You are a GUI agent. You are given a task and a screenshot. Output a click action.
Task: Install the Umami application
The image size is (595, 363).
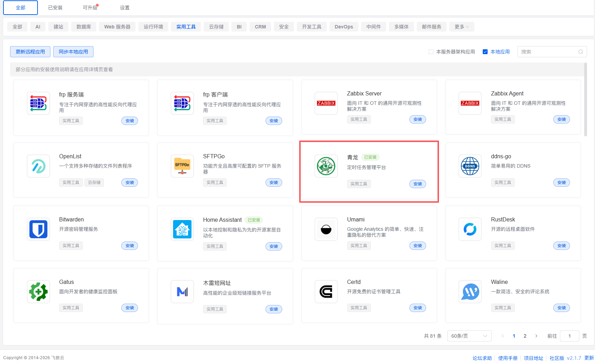tap(417, 246)
